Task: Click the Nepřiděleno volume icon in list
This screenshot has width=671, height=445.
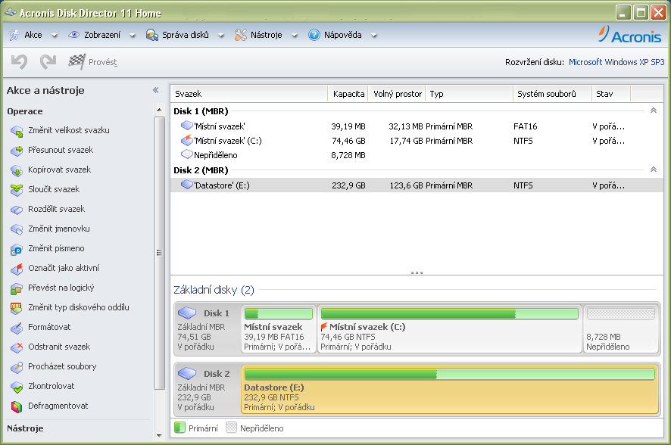Action: click(x=187, y=154)
